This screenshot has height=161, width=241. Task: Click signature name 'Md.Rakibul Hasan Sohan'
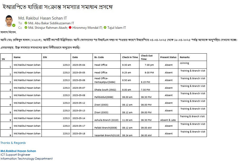point(18,151)
